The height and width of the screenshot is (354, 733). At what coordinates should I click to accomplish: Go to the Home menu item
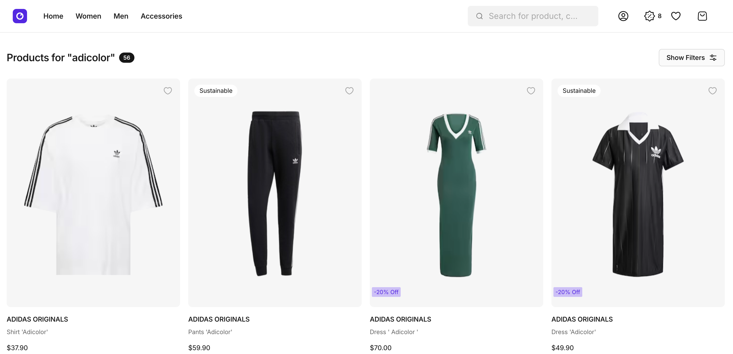53,16
